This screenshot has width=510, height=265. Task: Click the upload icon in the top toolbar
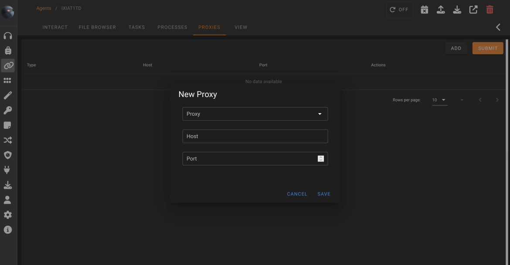coord(440,8)
